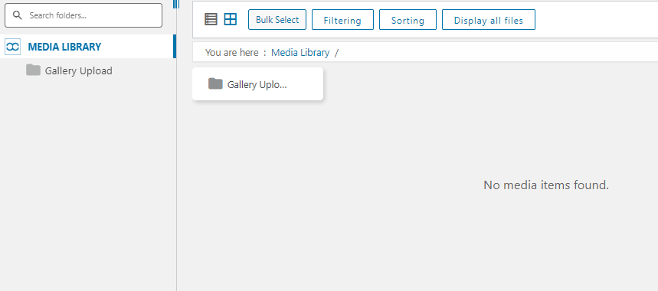Click the blue active marker beside MEDIA LIBRARY
Viewport: 658px width, 291px height.
(175, 47)
